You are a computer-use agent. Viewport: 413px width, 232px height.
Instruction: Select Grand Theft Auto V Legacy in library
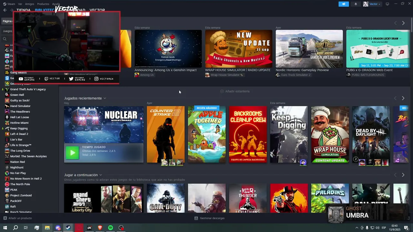pos(28,89)
